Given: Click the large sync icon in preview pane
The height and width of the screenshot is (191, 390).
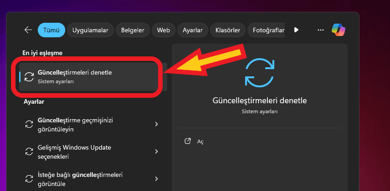Looking at the screenshot, I should (x=260, y=72).
